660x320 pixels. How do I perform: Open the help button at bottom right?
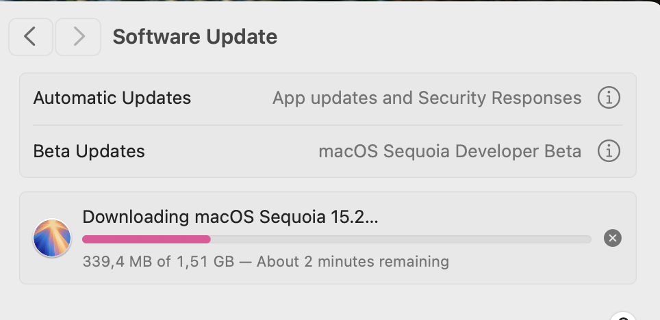tap(623, 316)
